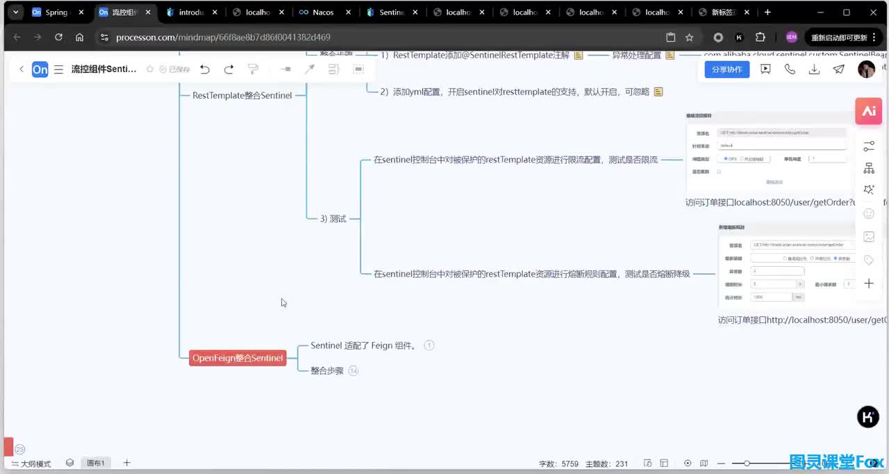Open the style settings sliders icon
Viewport: 889px width, 474px height.
[x=869, y=146]
